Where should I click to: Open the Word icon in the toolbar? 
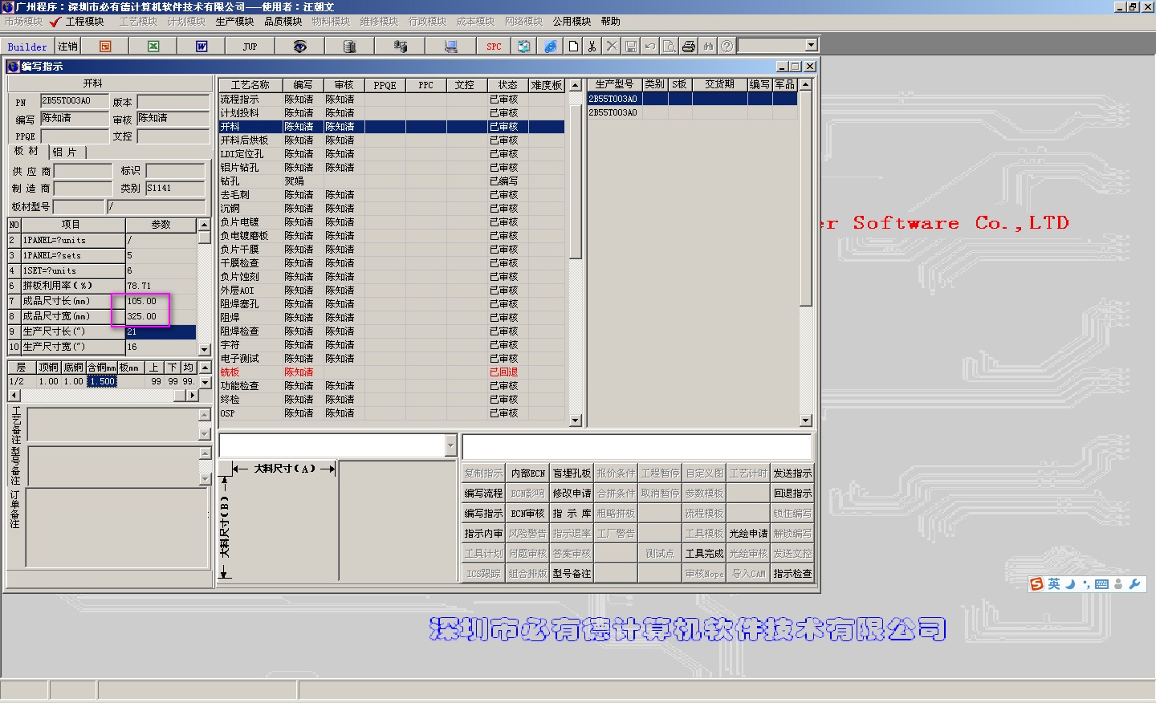201,47
